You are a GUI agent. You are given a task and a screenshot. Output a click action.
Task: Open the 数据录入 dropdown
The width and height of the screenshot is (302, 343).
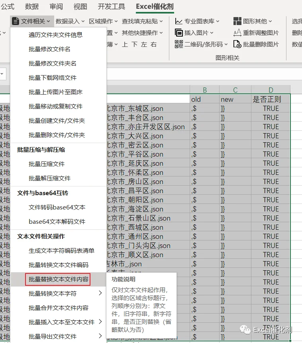70,21
